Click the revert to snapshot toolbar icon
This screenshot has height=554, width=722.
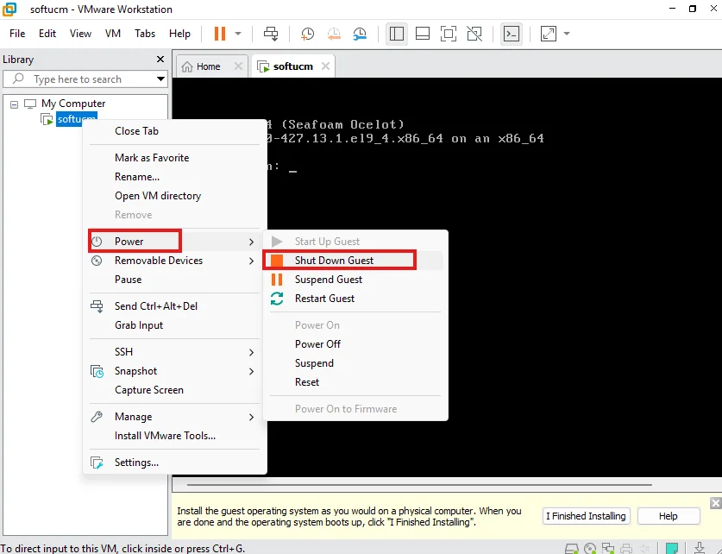pos(334,34)
